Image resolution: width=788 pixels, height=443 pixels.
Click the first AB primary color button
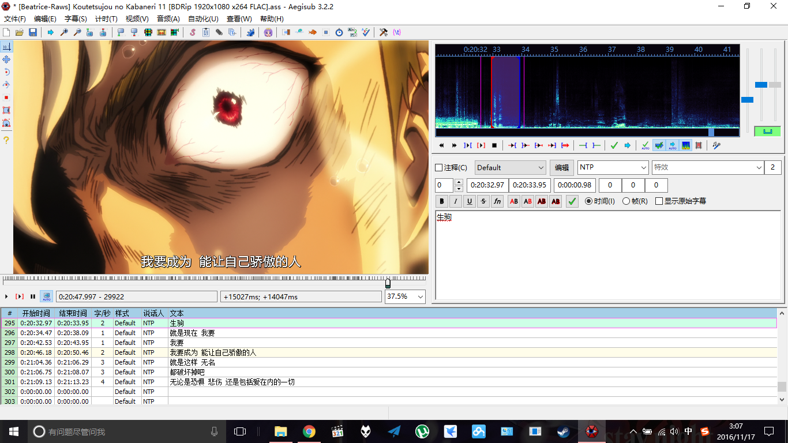(x=513, y=201)
